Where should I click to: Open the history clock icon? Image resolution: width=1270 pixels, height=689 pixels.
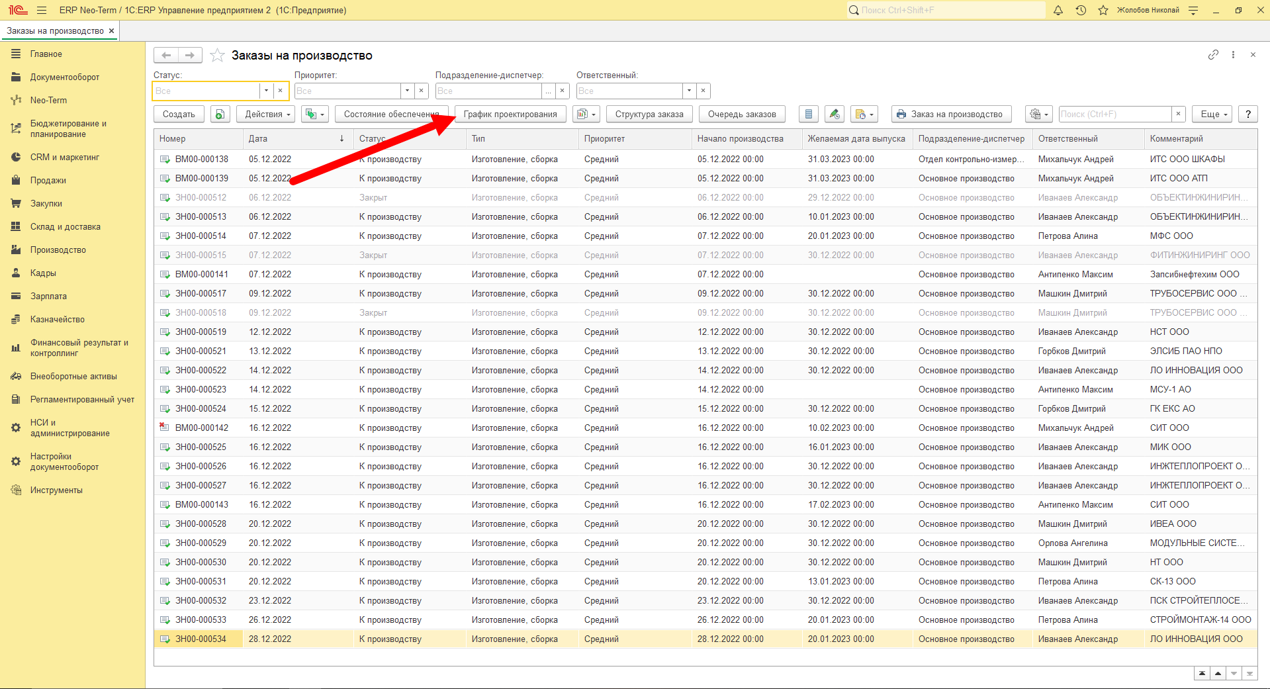pyautogui.click(x=1081, y=10)
